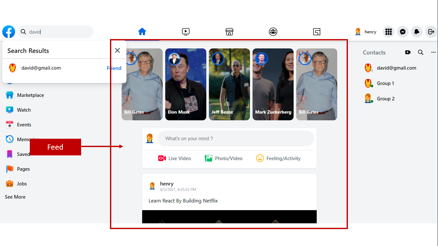The height and width of the screenshot is (246, 438).
Task: Click the post timestamp 8/3/2021
Action: click(x=178, y=190)
